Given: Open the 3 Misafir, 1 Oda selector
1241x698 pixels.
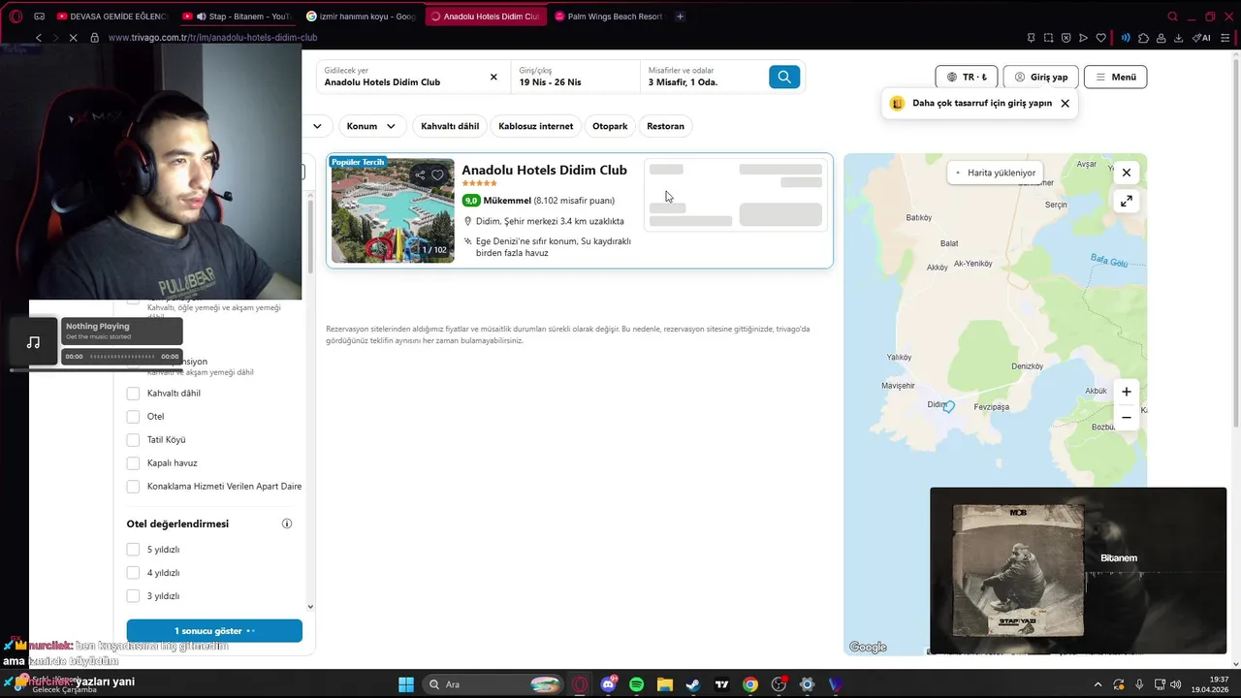Looking at the screenshot, I should coord(701,77).
